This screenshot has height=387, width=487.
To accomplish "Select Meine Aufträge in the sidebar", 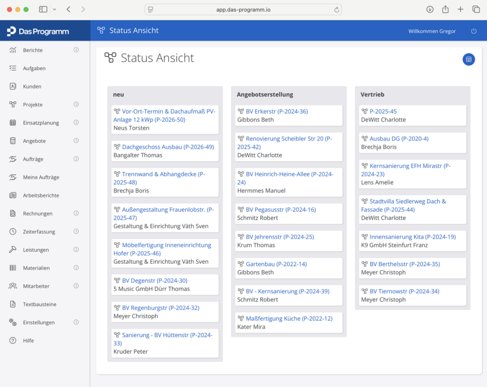I will coord(41,177).
